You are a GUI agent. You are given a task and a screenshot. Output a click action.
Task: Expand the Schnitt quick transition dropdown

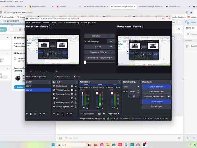coord(99,47)
